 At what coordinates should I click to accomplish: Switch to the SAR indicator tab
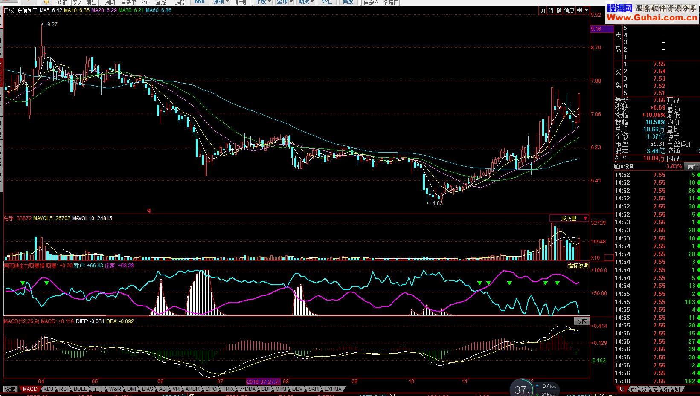[314, 389]
